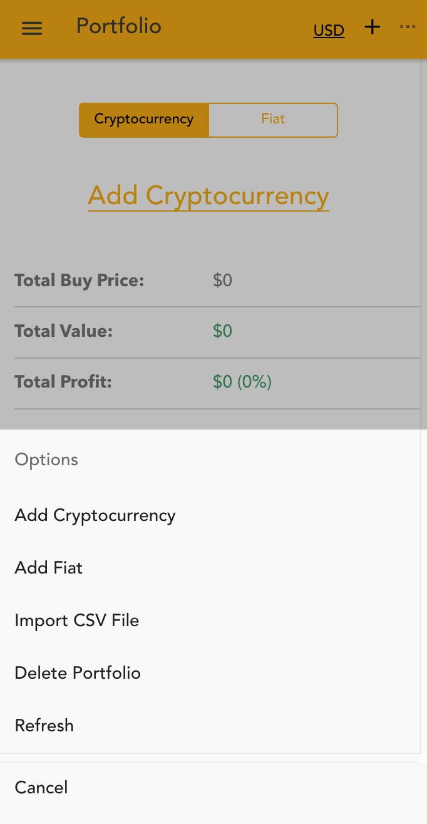Open the Add Cryptocurrency link
This screenshot has height=824, width=427.
click(208, 195)
